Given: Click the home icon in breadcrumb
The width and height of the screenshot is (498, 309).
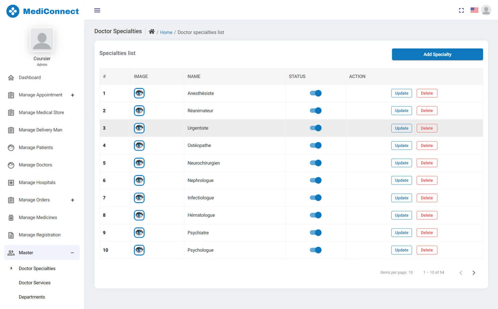Looking at the screenshot, I should pyautogui.click(x=152, y=31).
